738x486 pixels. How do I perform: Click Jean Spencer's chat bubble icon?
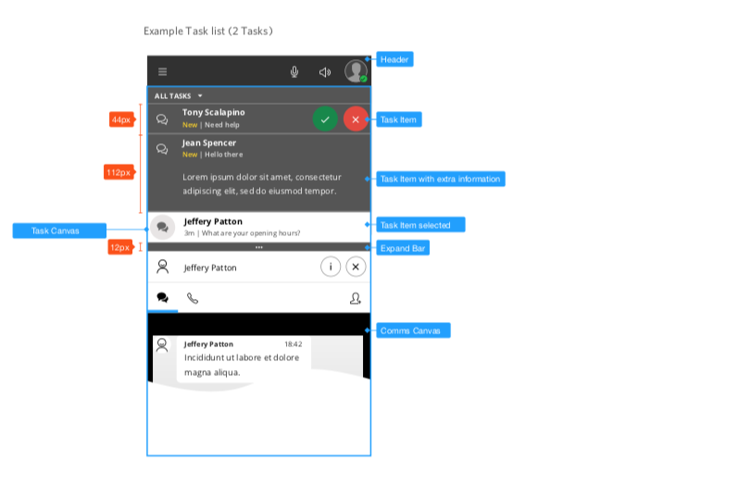[x=162, y=149]
